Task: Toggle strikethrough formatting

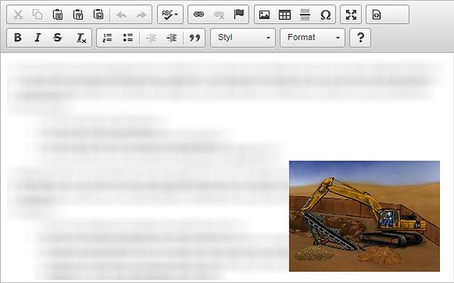Action: [57, 37]
